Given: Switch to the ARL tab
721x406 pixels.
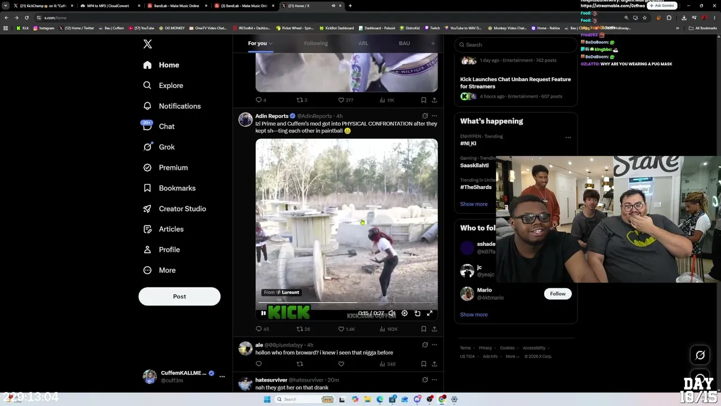Looking at the screenshot, I should pyautogui.click(x=363, y=43).
